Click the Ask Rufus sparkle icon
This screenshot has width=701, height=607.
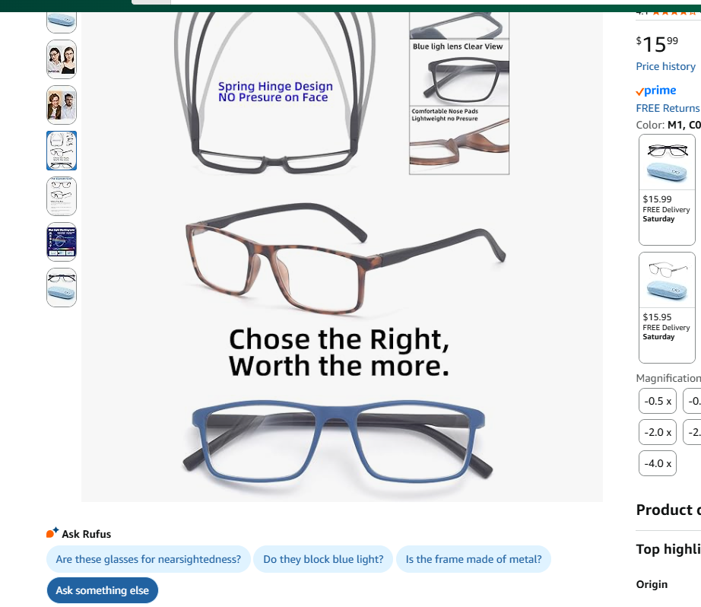point(52,532)
